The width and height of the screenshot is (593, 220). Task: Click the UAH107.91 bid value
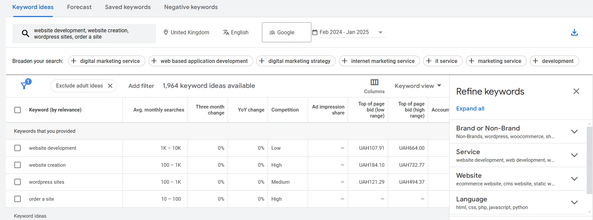click(x=372, y=148)
